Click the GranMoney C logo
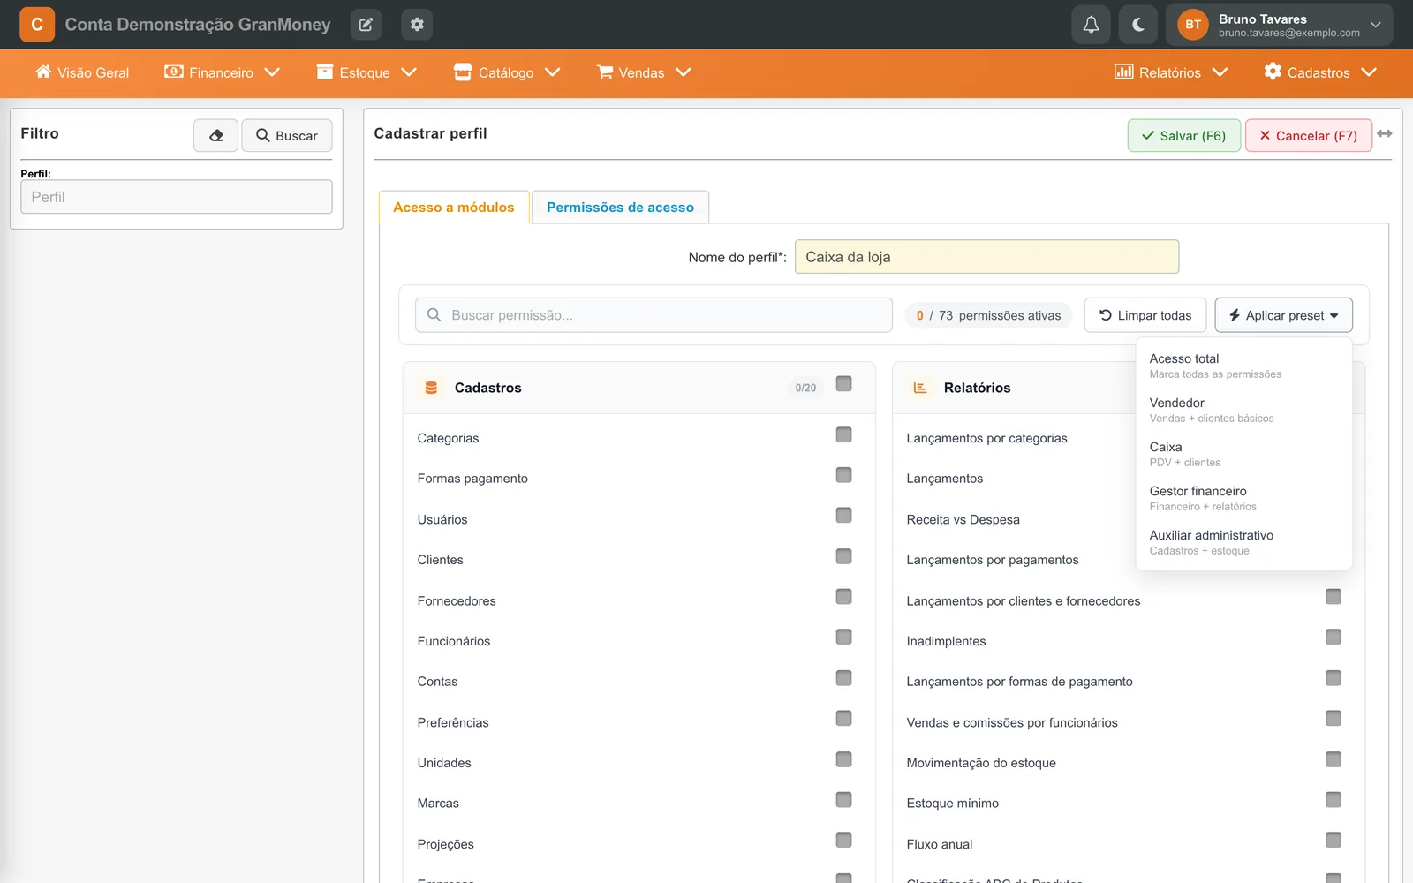The height and width of the screenshot is (883, 1413). tap(37, 25)
